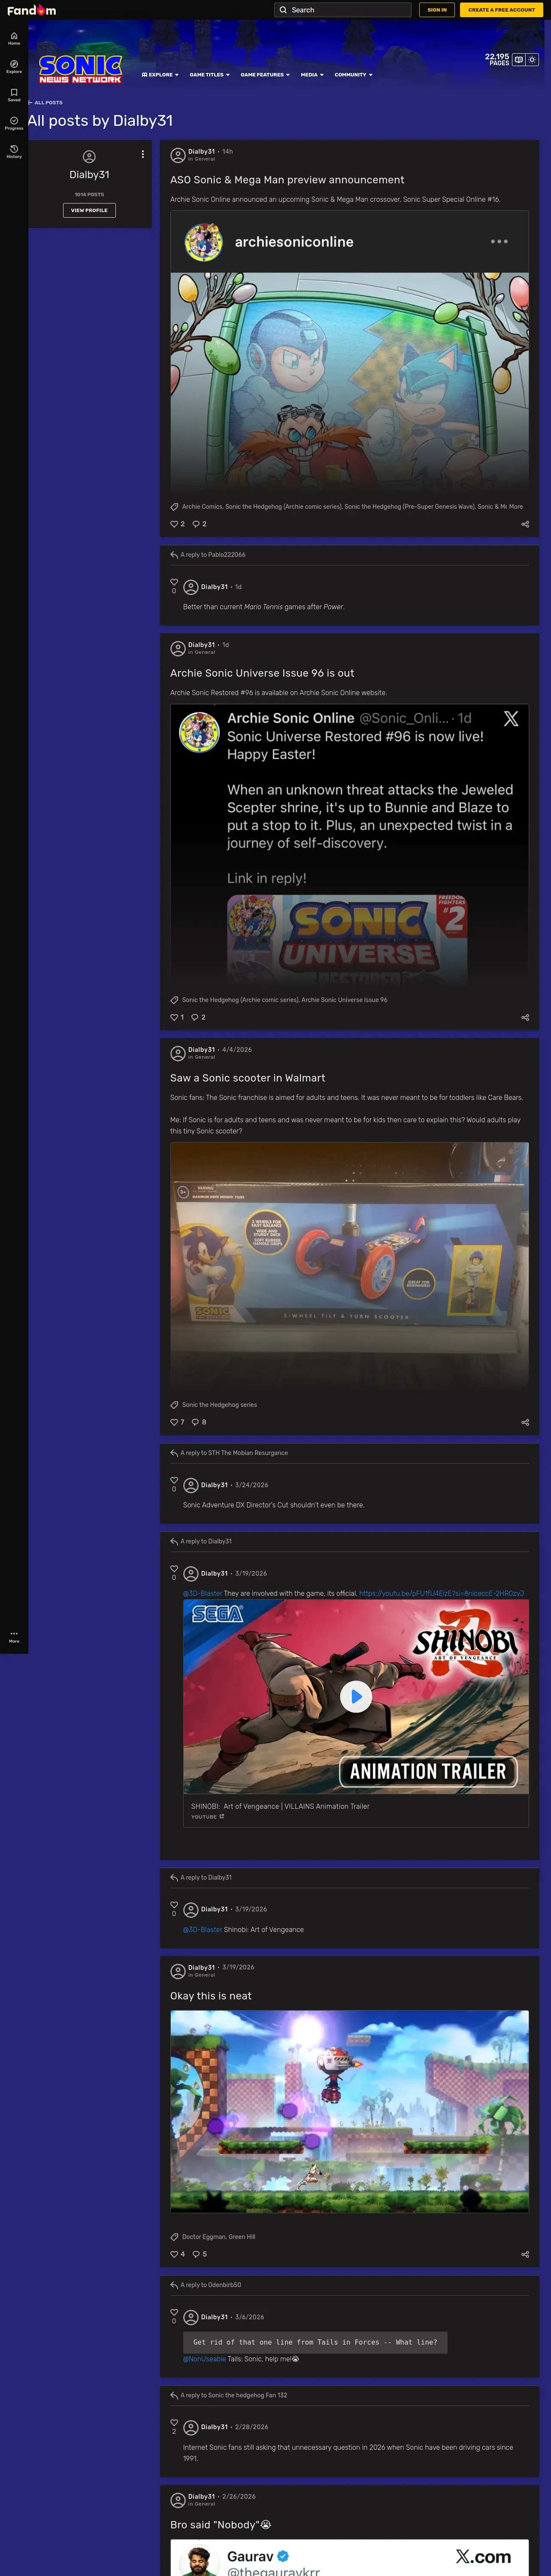Upvote the reply to Pablo222066
This screenshot has height=2576, width=551.
pos(174,582)
